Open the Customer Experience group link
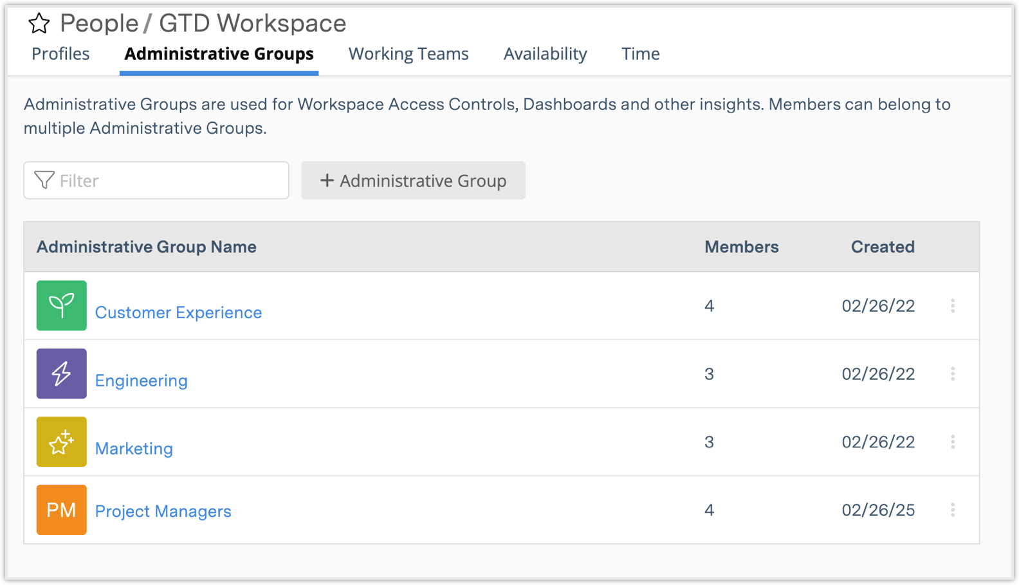 click(178, 312)
